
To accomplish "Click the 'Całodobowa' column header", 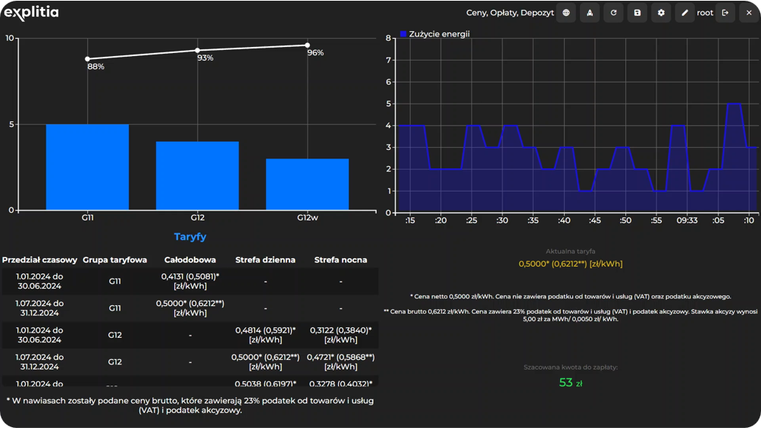I will [x=189, y=260].
